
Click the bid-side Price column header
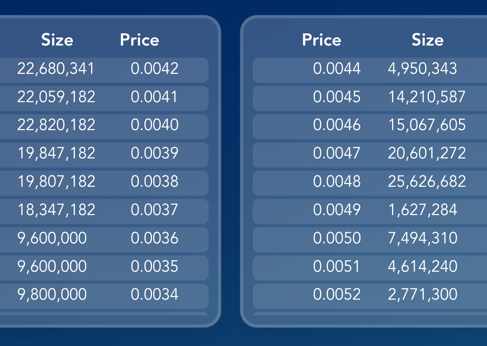click(139, 40)
